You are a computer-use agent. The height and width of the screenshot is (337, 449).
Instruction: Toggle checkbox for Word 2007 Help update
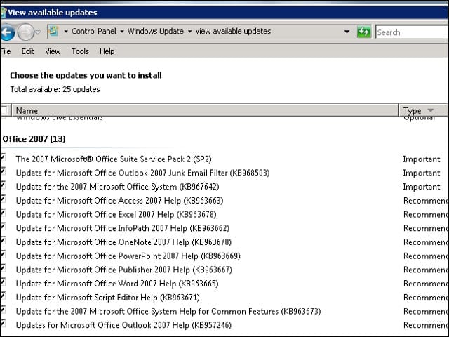4,282
